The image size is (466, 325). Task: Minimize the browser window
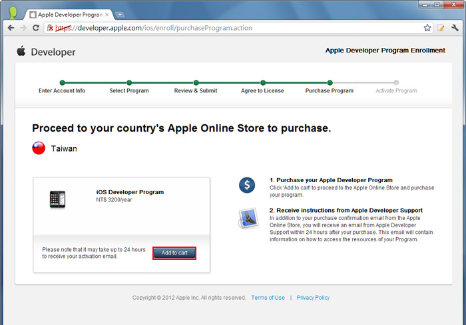point(425,5)
